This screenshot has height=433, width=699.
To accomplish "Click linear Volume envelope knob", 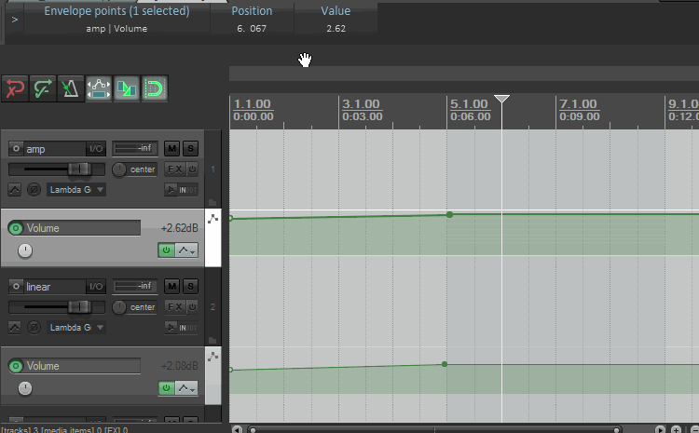I will pyautogui.click(x=25, y=388).
